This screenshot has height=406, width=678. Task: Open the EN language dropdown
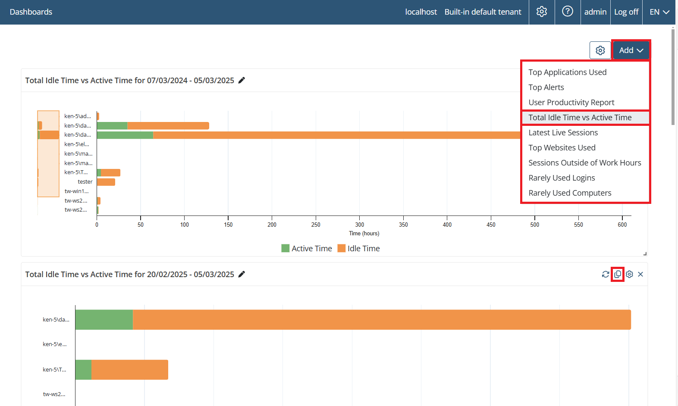coord(659,12)
